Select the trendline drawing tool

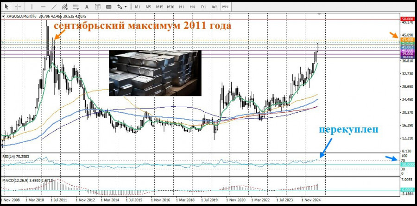(53, 6)
